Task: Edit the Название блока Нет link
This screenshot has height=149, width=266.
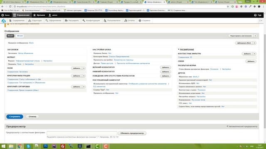Action: tap(110, 53)
